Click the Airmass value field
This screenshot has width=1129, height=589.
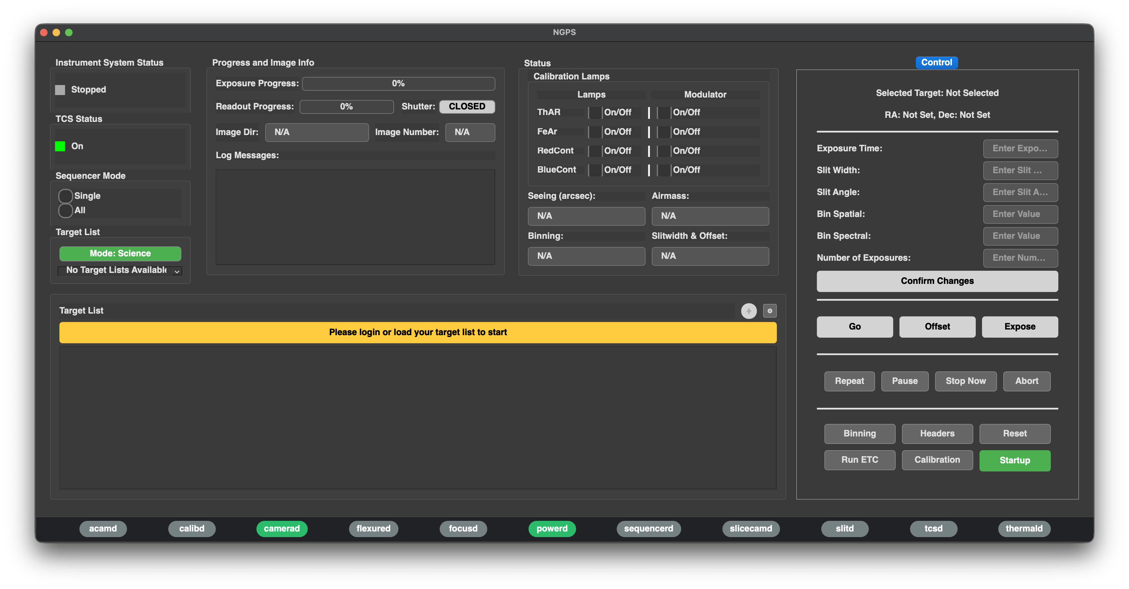tap(710, 216)
